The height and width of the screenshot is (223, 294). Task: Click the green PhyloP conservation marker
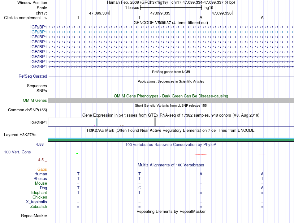[x=77, y=153]
